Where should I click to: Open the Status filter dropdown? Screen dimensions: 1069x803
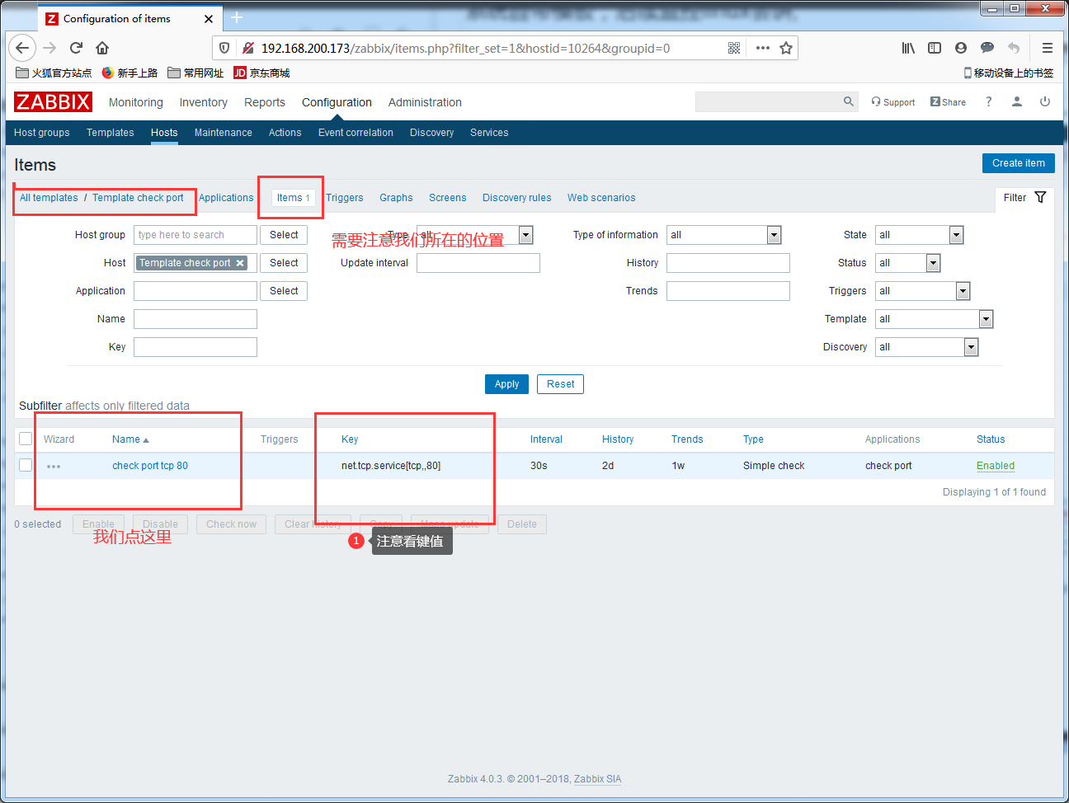[907, 263]
